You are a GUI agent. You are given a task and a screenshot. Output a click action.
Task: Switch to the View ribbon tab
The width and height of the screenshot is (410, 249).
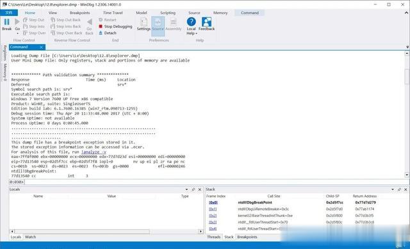[53, 13]
